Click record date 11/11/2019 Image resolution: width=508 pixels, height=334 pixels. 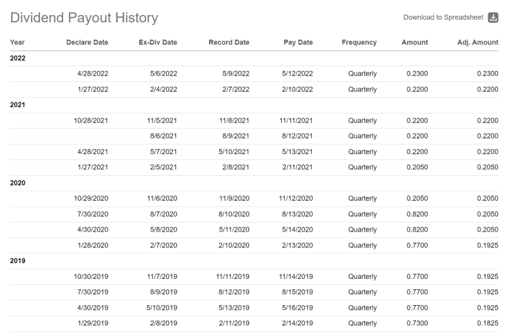(233, 277)
